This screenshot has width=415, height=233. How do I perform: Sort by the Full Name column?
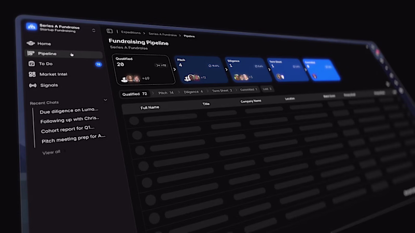(150, 108)
